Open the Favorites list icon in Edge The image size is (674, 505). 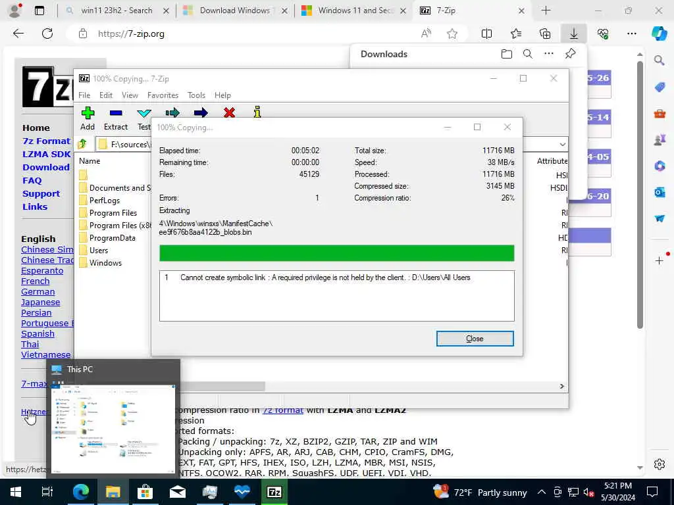click(516, 34)
